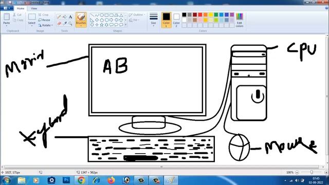Screen dimensions: 329x185
Task: Open the Brushes dropdown arrow
Action: 81,26
